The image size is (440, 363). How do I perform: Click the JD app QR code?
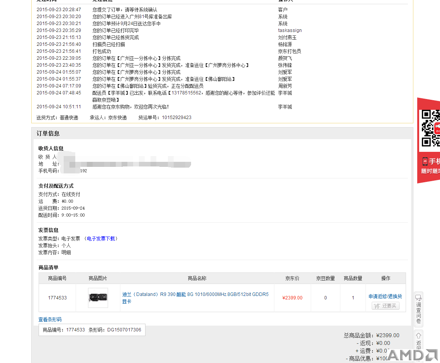431,128
